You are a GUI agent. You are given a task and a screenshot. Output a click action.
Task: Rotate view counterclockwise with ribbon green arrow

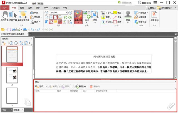[66, 17]
